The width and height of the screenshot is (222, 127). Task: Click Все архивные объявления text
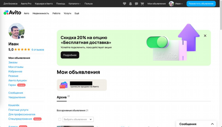(71, 110)
